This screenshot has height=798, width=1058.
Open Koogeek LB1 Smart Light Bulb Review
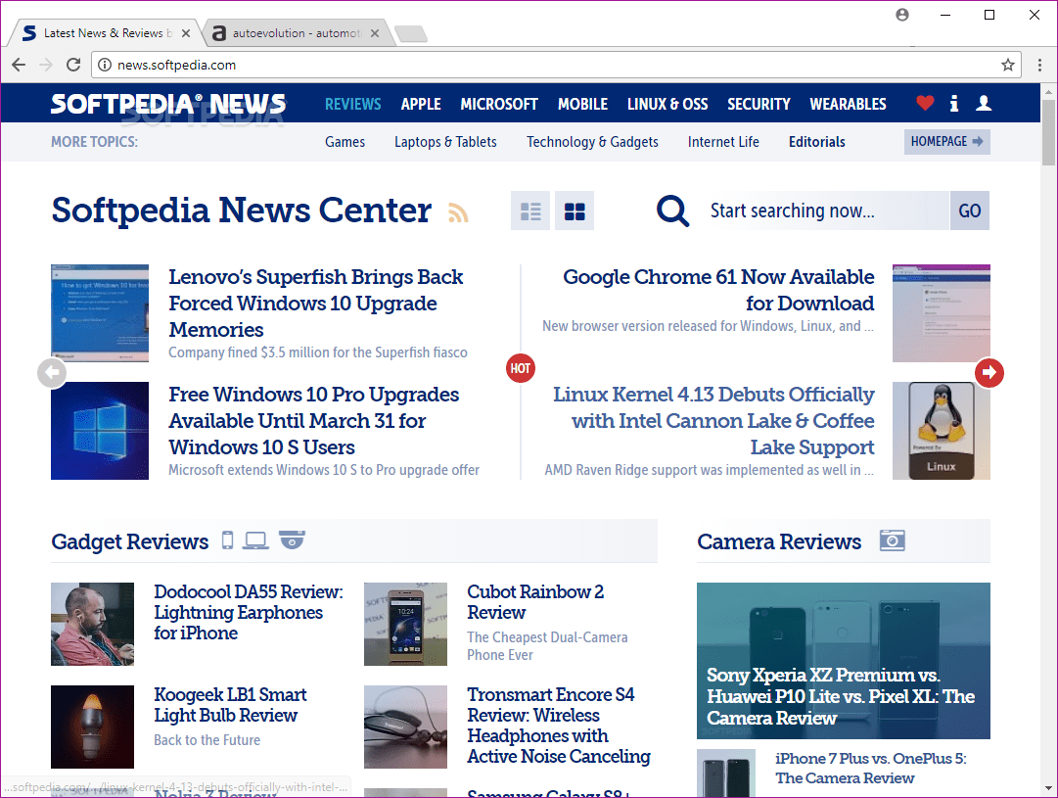click(x=230, y=705)
